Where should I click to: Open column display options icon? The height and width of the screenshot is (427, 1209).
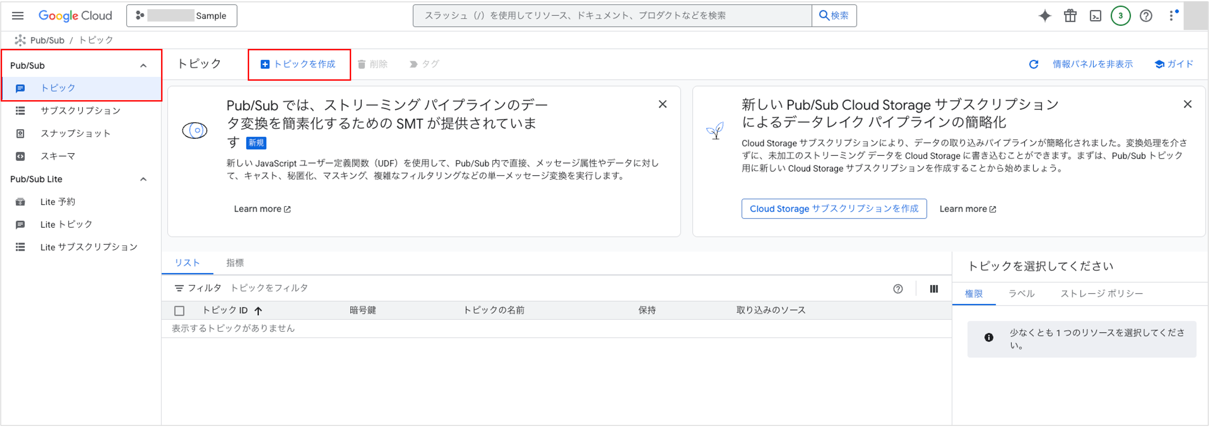coord(934,289)
